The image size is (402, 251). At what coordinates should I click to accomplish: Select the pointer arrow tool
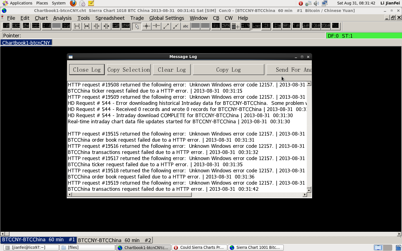(137, 26)
